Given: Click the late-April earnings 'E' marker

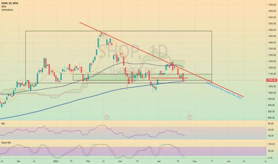Looking at the screenshot, I should click(190, 117).
